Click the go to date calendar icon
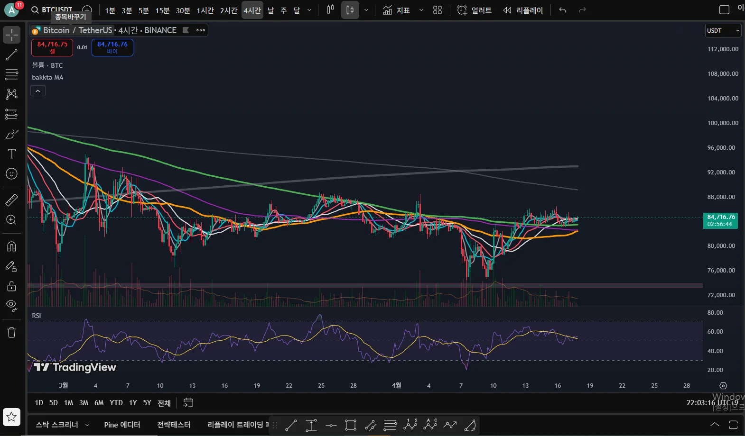 (188, 403)
